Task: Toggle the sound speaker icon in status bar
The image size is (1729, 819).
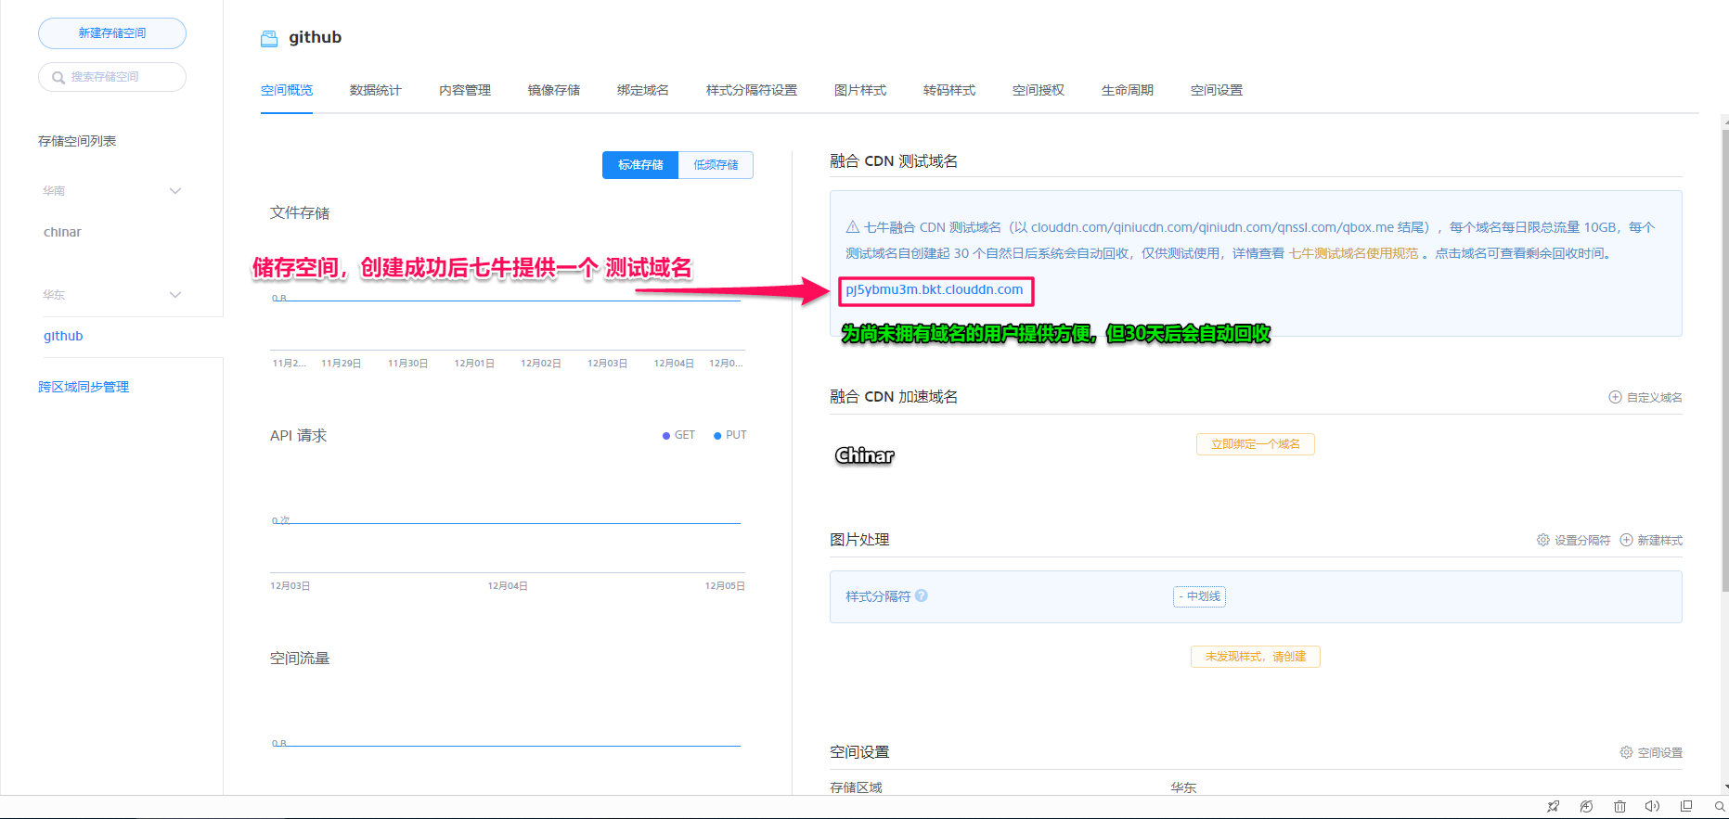Action: (x=1652, y=806)
